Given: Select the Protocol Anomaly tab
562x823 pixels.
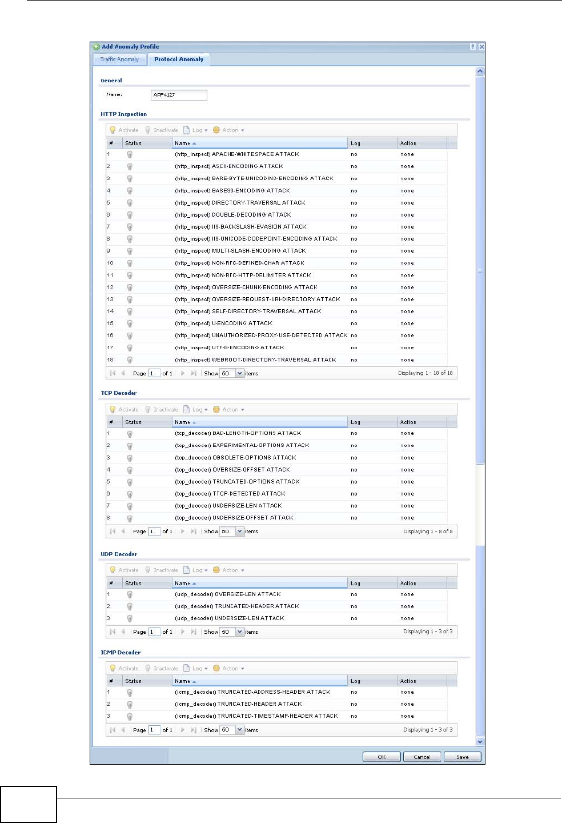Looking at the screenshot, I should (179, 59).
